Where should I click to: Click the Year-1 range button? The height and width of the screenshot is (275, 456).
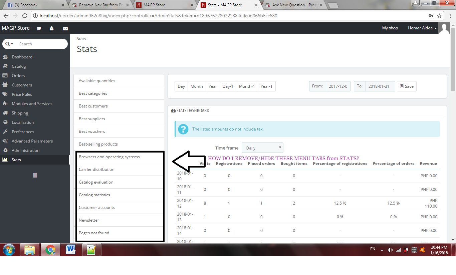(x=266, y=86)
